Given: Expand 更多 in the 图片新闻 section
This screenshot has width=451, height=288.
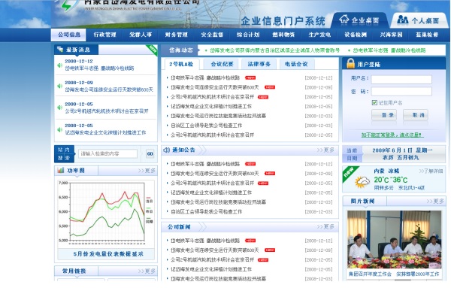Looking at the screenshot, I should coord(435,201).
